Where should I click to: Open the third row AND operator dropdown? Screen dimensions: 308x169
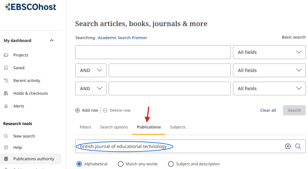click(91, 88)
